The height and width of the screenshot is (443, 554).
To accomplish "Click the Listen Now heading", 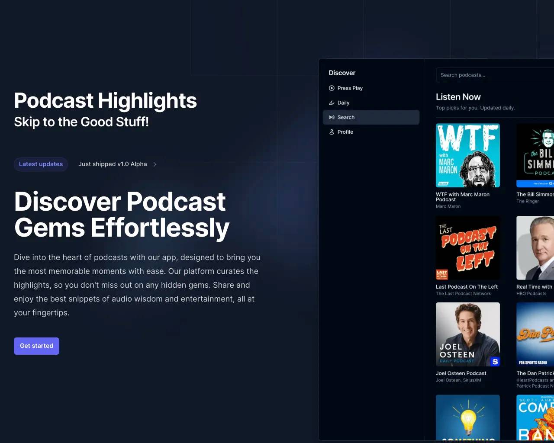I will coord(458,97).
